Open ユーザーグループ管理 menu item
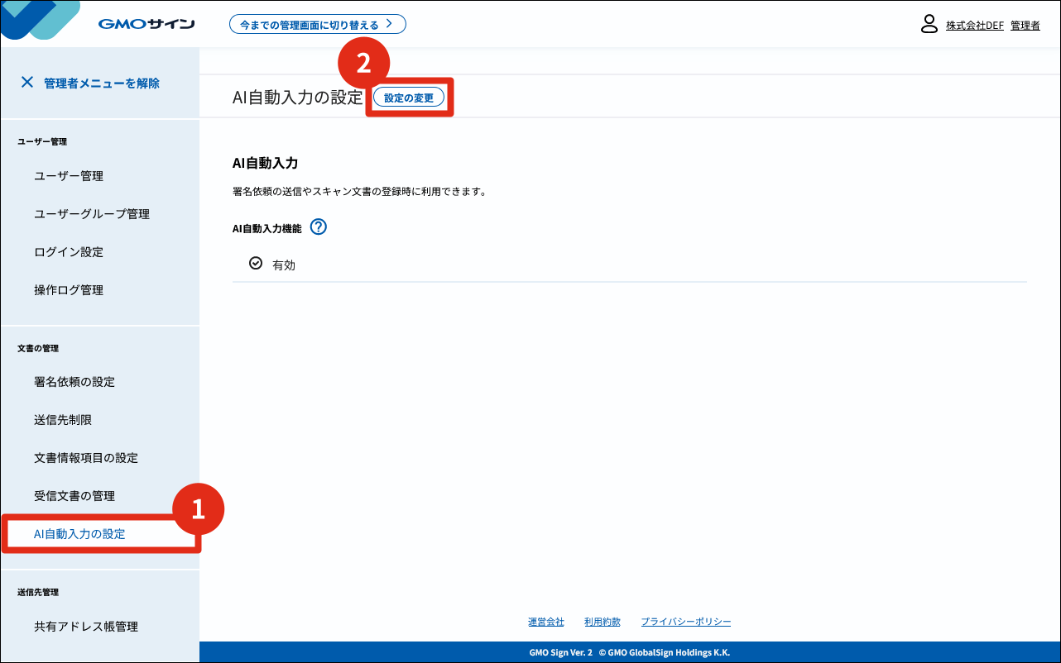Viewport: 1061px width, 663px height. pos(92,214)
